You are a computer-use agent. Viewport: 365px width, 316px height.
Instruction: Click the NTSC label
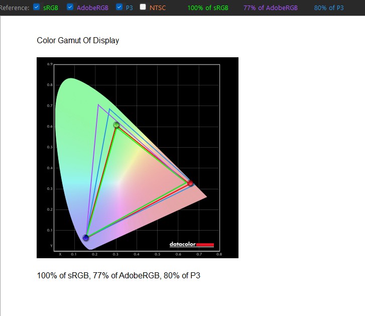click(x=158, y=8)
